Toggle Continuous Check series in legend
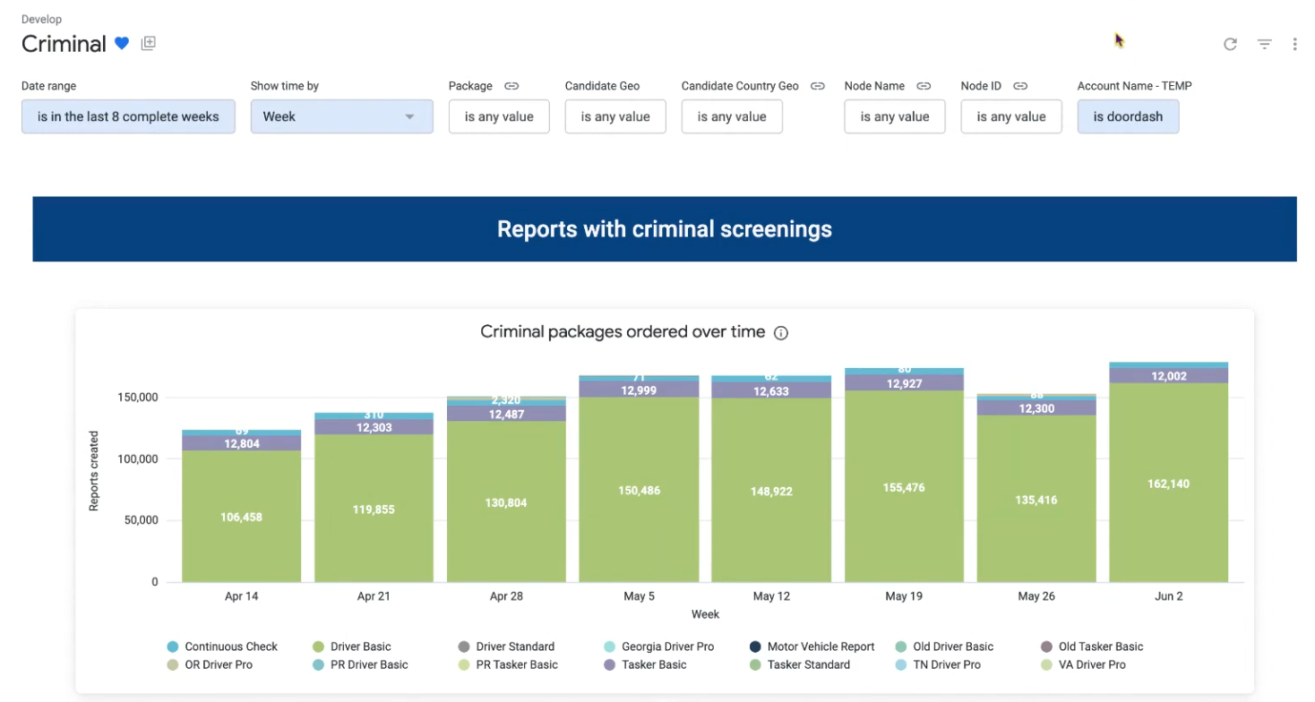1315x702 pixels. pos(230,646)
